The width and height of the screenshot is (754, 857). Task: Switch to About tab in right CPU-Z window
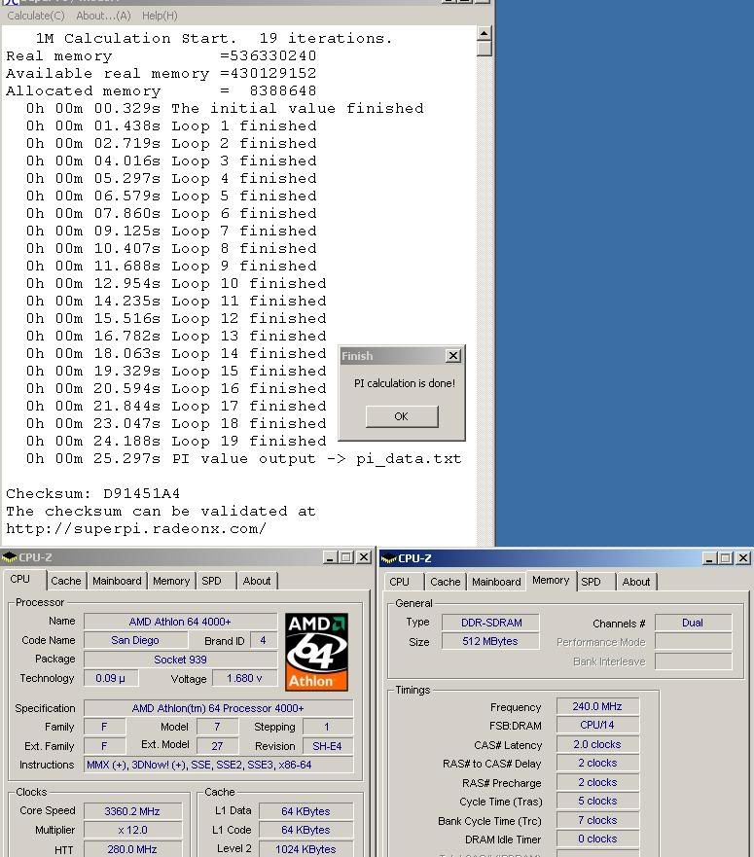[x=636, y=582]
